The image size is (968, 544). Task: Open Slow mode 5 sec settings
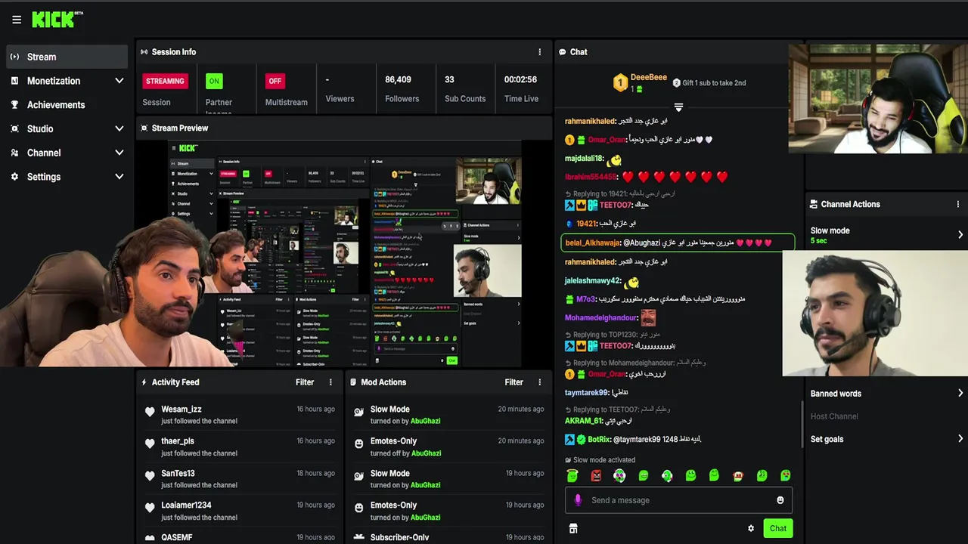point(886,235)
